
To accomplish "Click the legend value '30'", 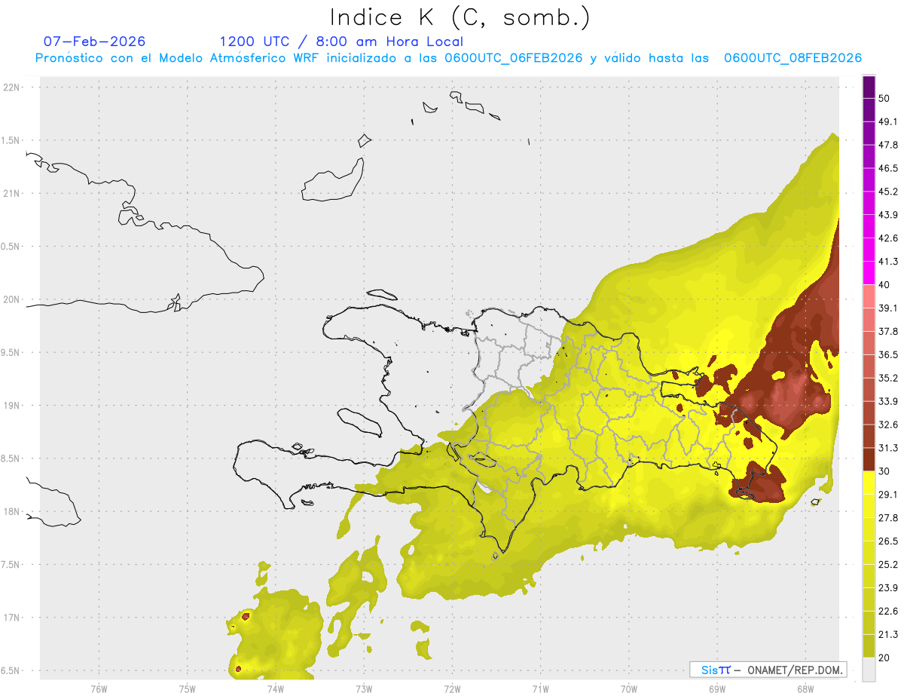I will (884, 472).
